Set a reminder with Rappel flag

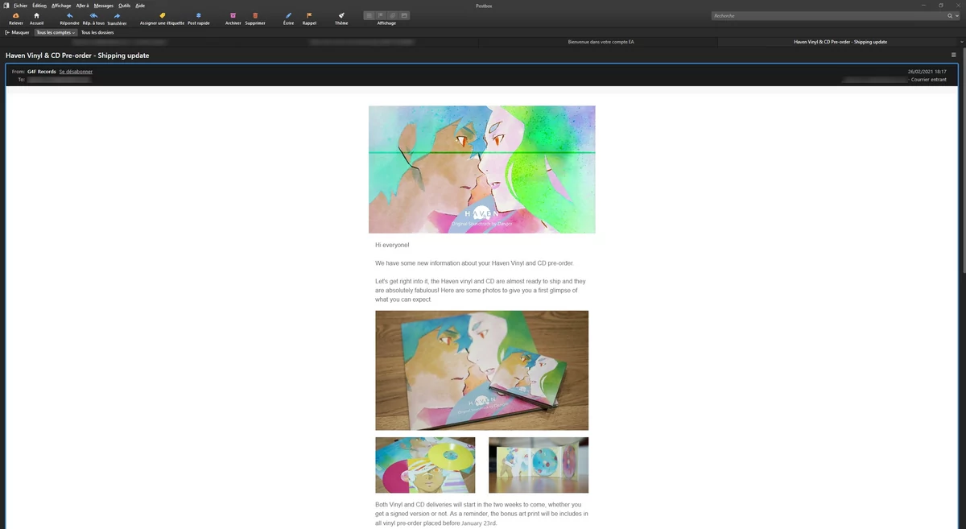pos(309,15)
